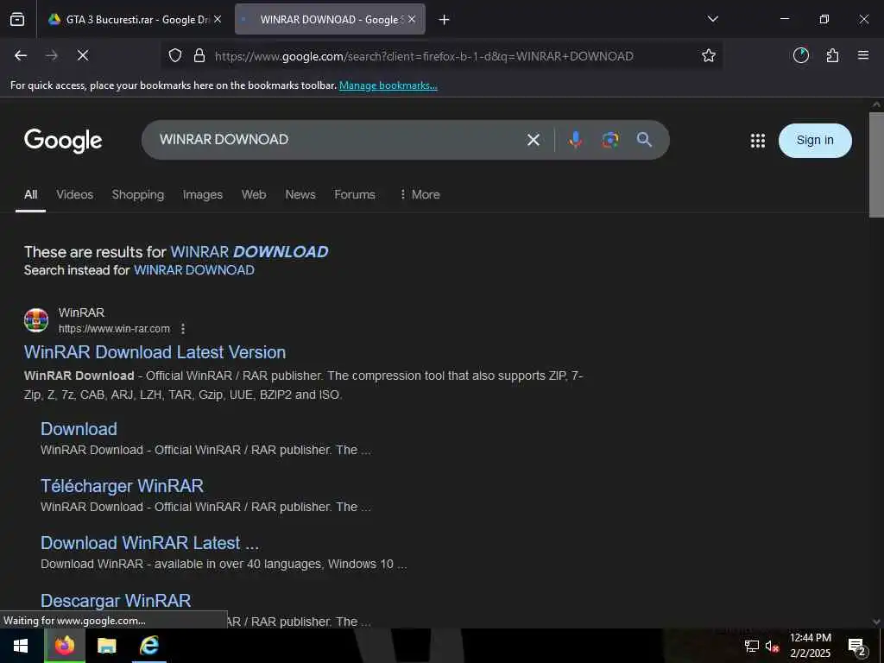
Task: Search by image with Google Lens
Action: pyautogui.click(x=610, y=140)
